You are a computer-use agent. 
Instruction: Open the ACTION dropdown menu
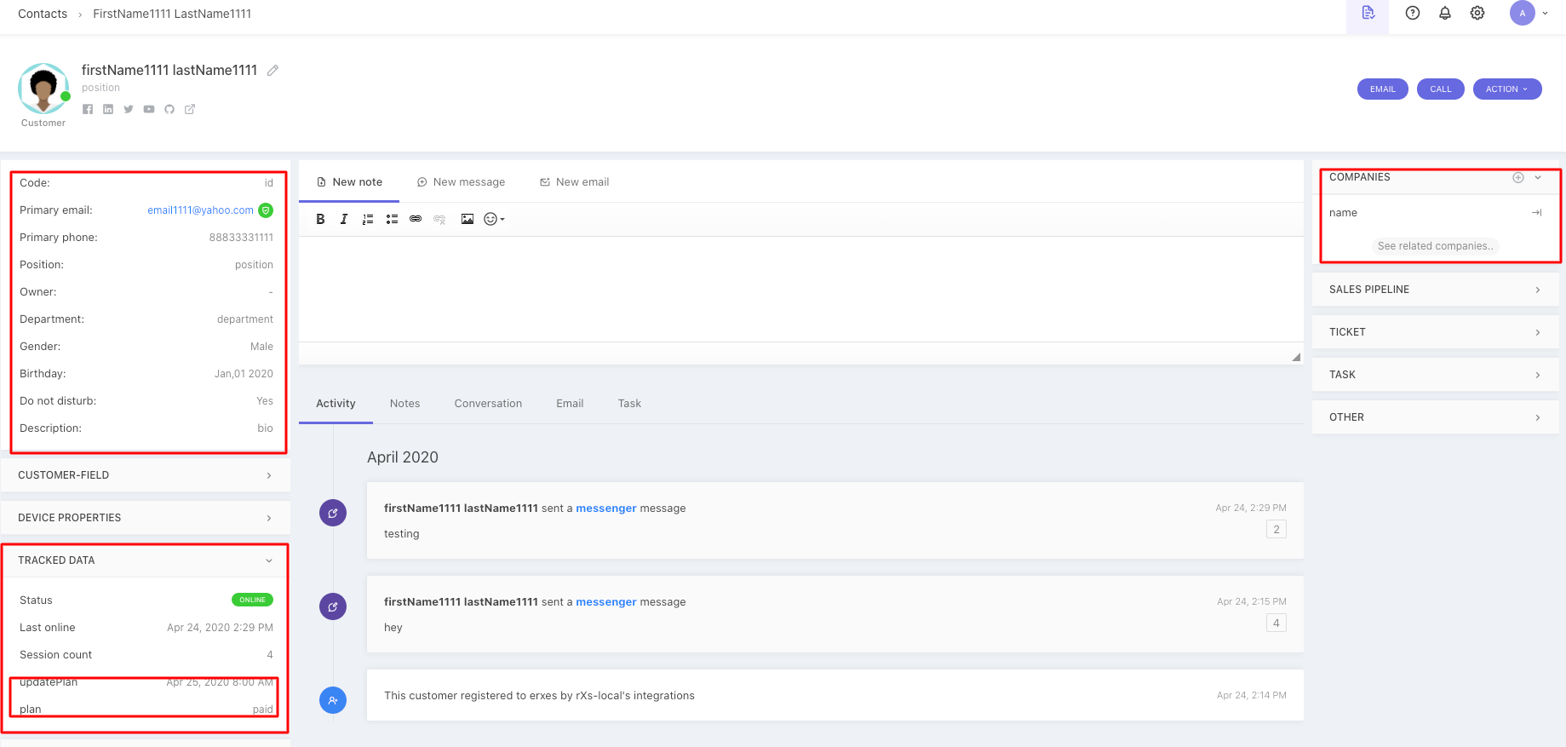tap(1507, 89)
